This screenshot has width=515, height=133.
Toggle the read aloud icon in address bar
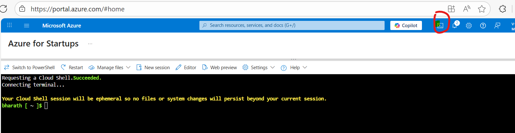click(x=467, y=9)
